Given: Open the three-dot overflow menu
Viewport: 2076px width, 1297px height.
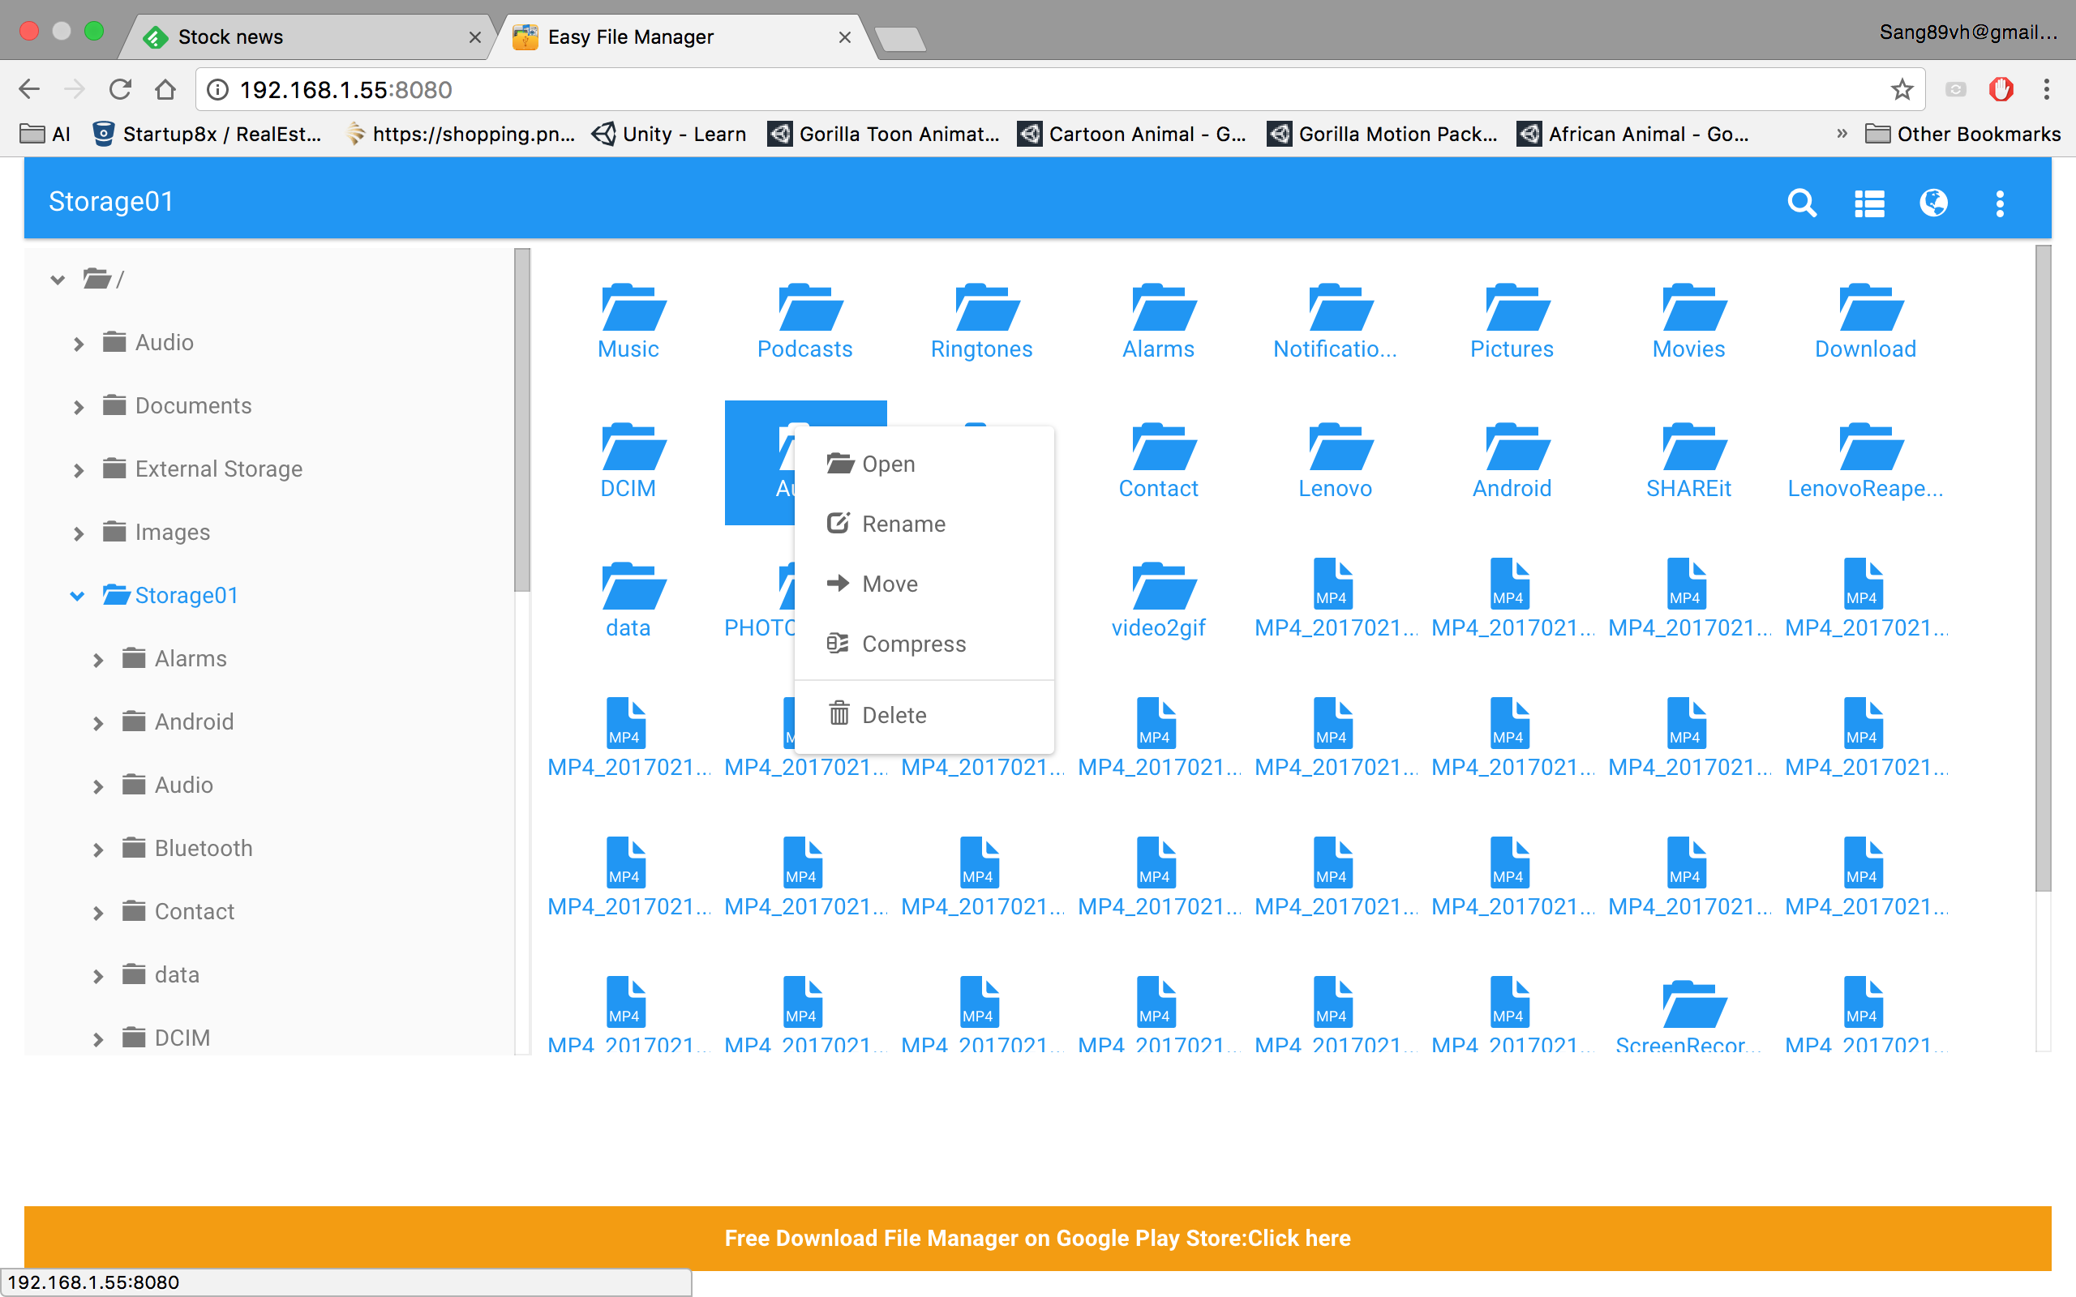Looking at the screenshot, I should click(x=2000, y=203).
